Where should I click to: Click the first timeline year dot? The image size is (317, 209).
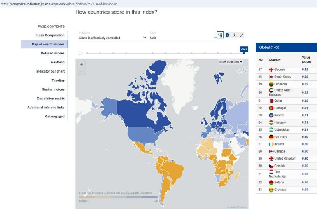pos(88,53)
